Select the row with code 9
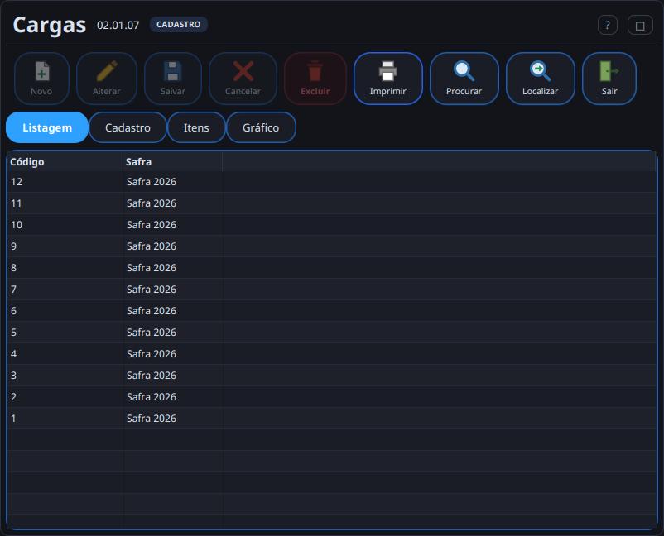The image size is (664, 536). point(331,246)
